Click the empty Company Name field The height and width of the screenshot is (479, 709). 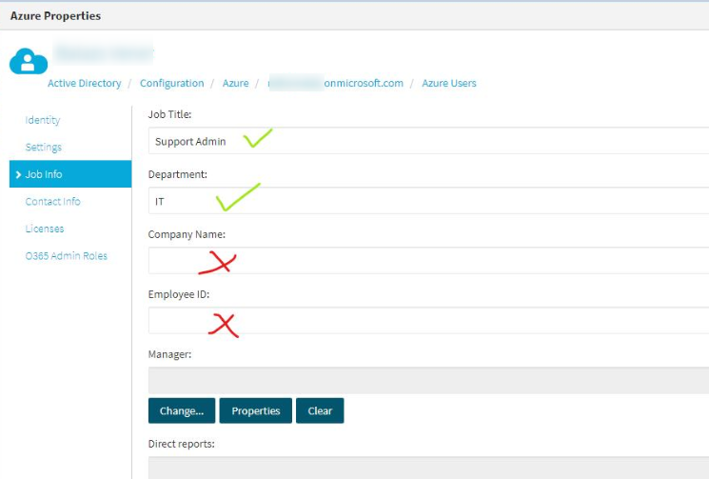428,261
